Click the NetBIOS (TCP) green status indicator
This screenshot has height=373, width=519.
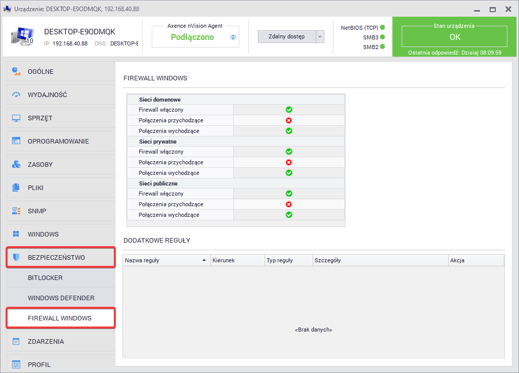pos(382,28)
